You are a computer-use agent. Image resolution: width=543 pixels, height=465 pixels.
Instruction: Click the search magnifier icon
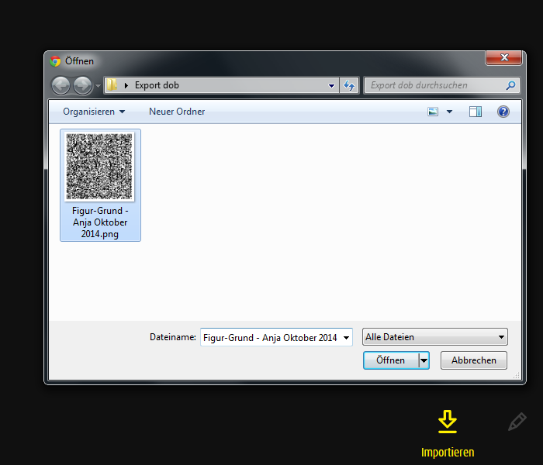[x=510, y=85]
